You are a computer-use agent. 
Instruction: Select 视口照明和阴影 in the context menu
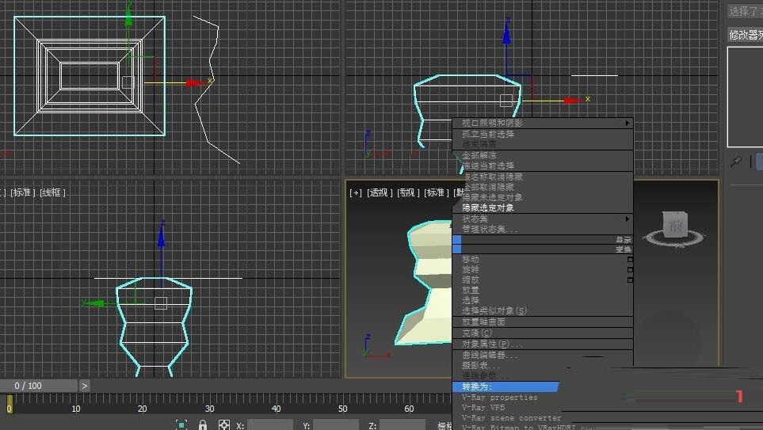coord(493,123)
